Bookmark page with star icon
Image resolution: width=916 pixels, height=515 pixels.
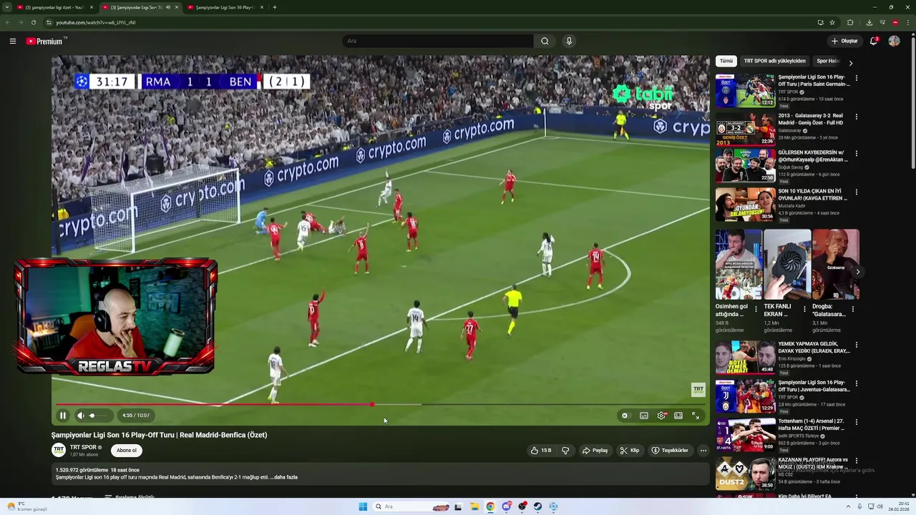pyautogui.click(x=832, y=22)
